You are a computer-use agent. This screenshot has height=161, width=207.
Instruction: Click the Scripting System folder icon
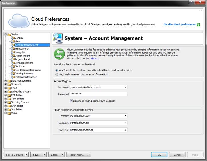point(9,102)
